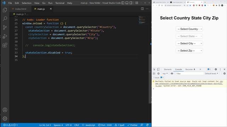Viewport: 227px width, 127px height.
Task: Change line ending via CRLF item
Action: point(77,125)
